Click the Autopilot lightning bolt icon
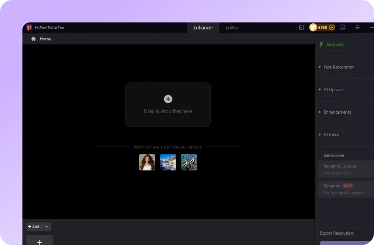 coord(321,44)
